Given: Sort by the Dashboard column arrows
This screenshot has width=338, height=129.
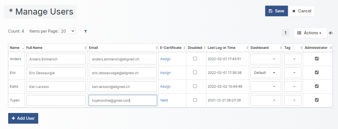Looking at the screenshot, I should [x=281, y=48].
